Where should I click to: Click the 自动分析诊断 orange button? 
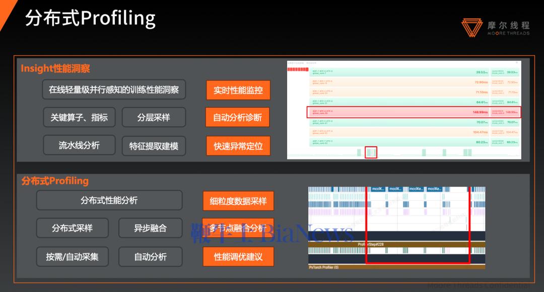237,118
